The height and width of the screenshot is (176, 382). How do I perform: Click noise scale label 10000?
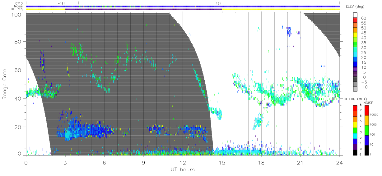[x=374, y=115]
